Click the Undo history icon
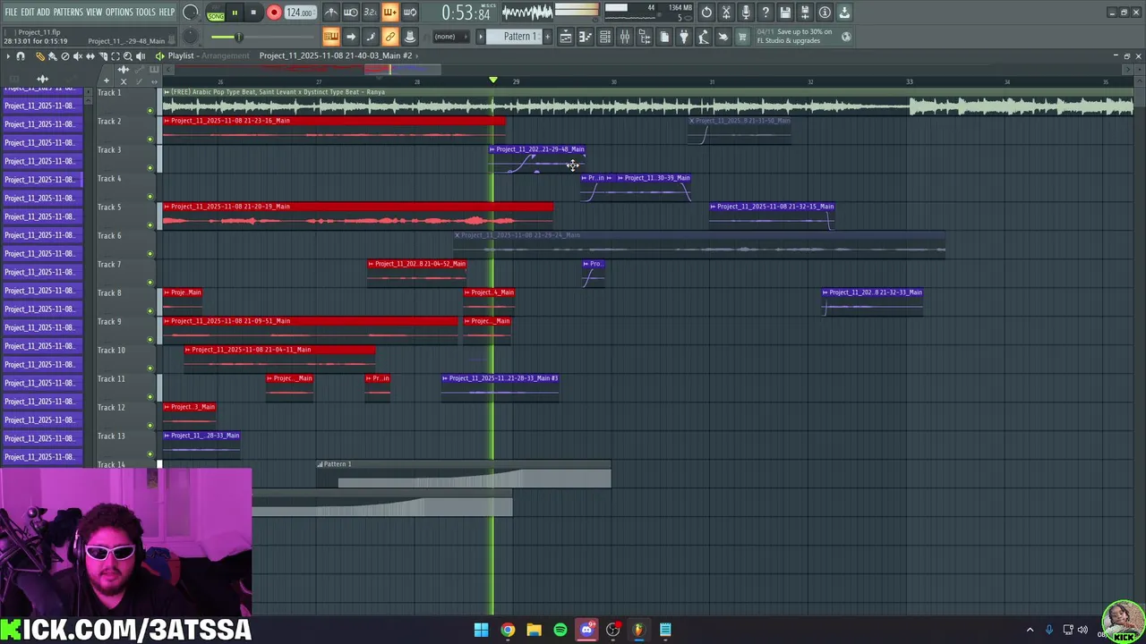The image size is (1146, 644). (x=706, y=13)
